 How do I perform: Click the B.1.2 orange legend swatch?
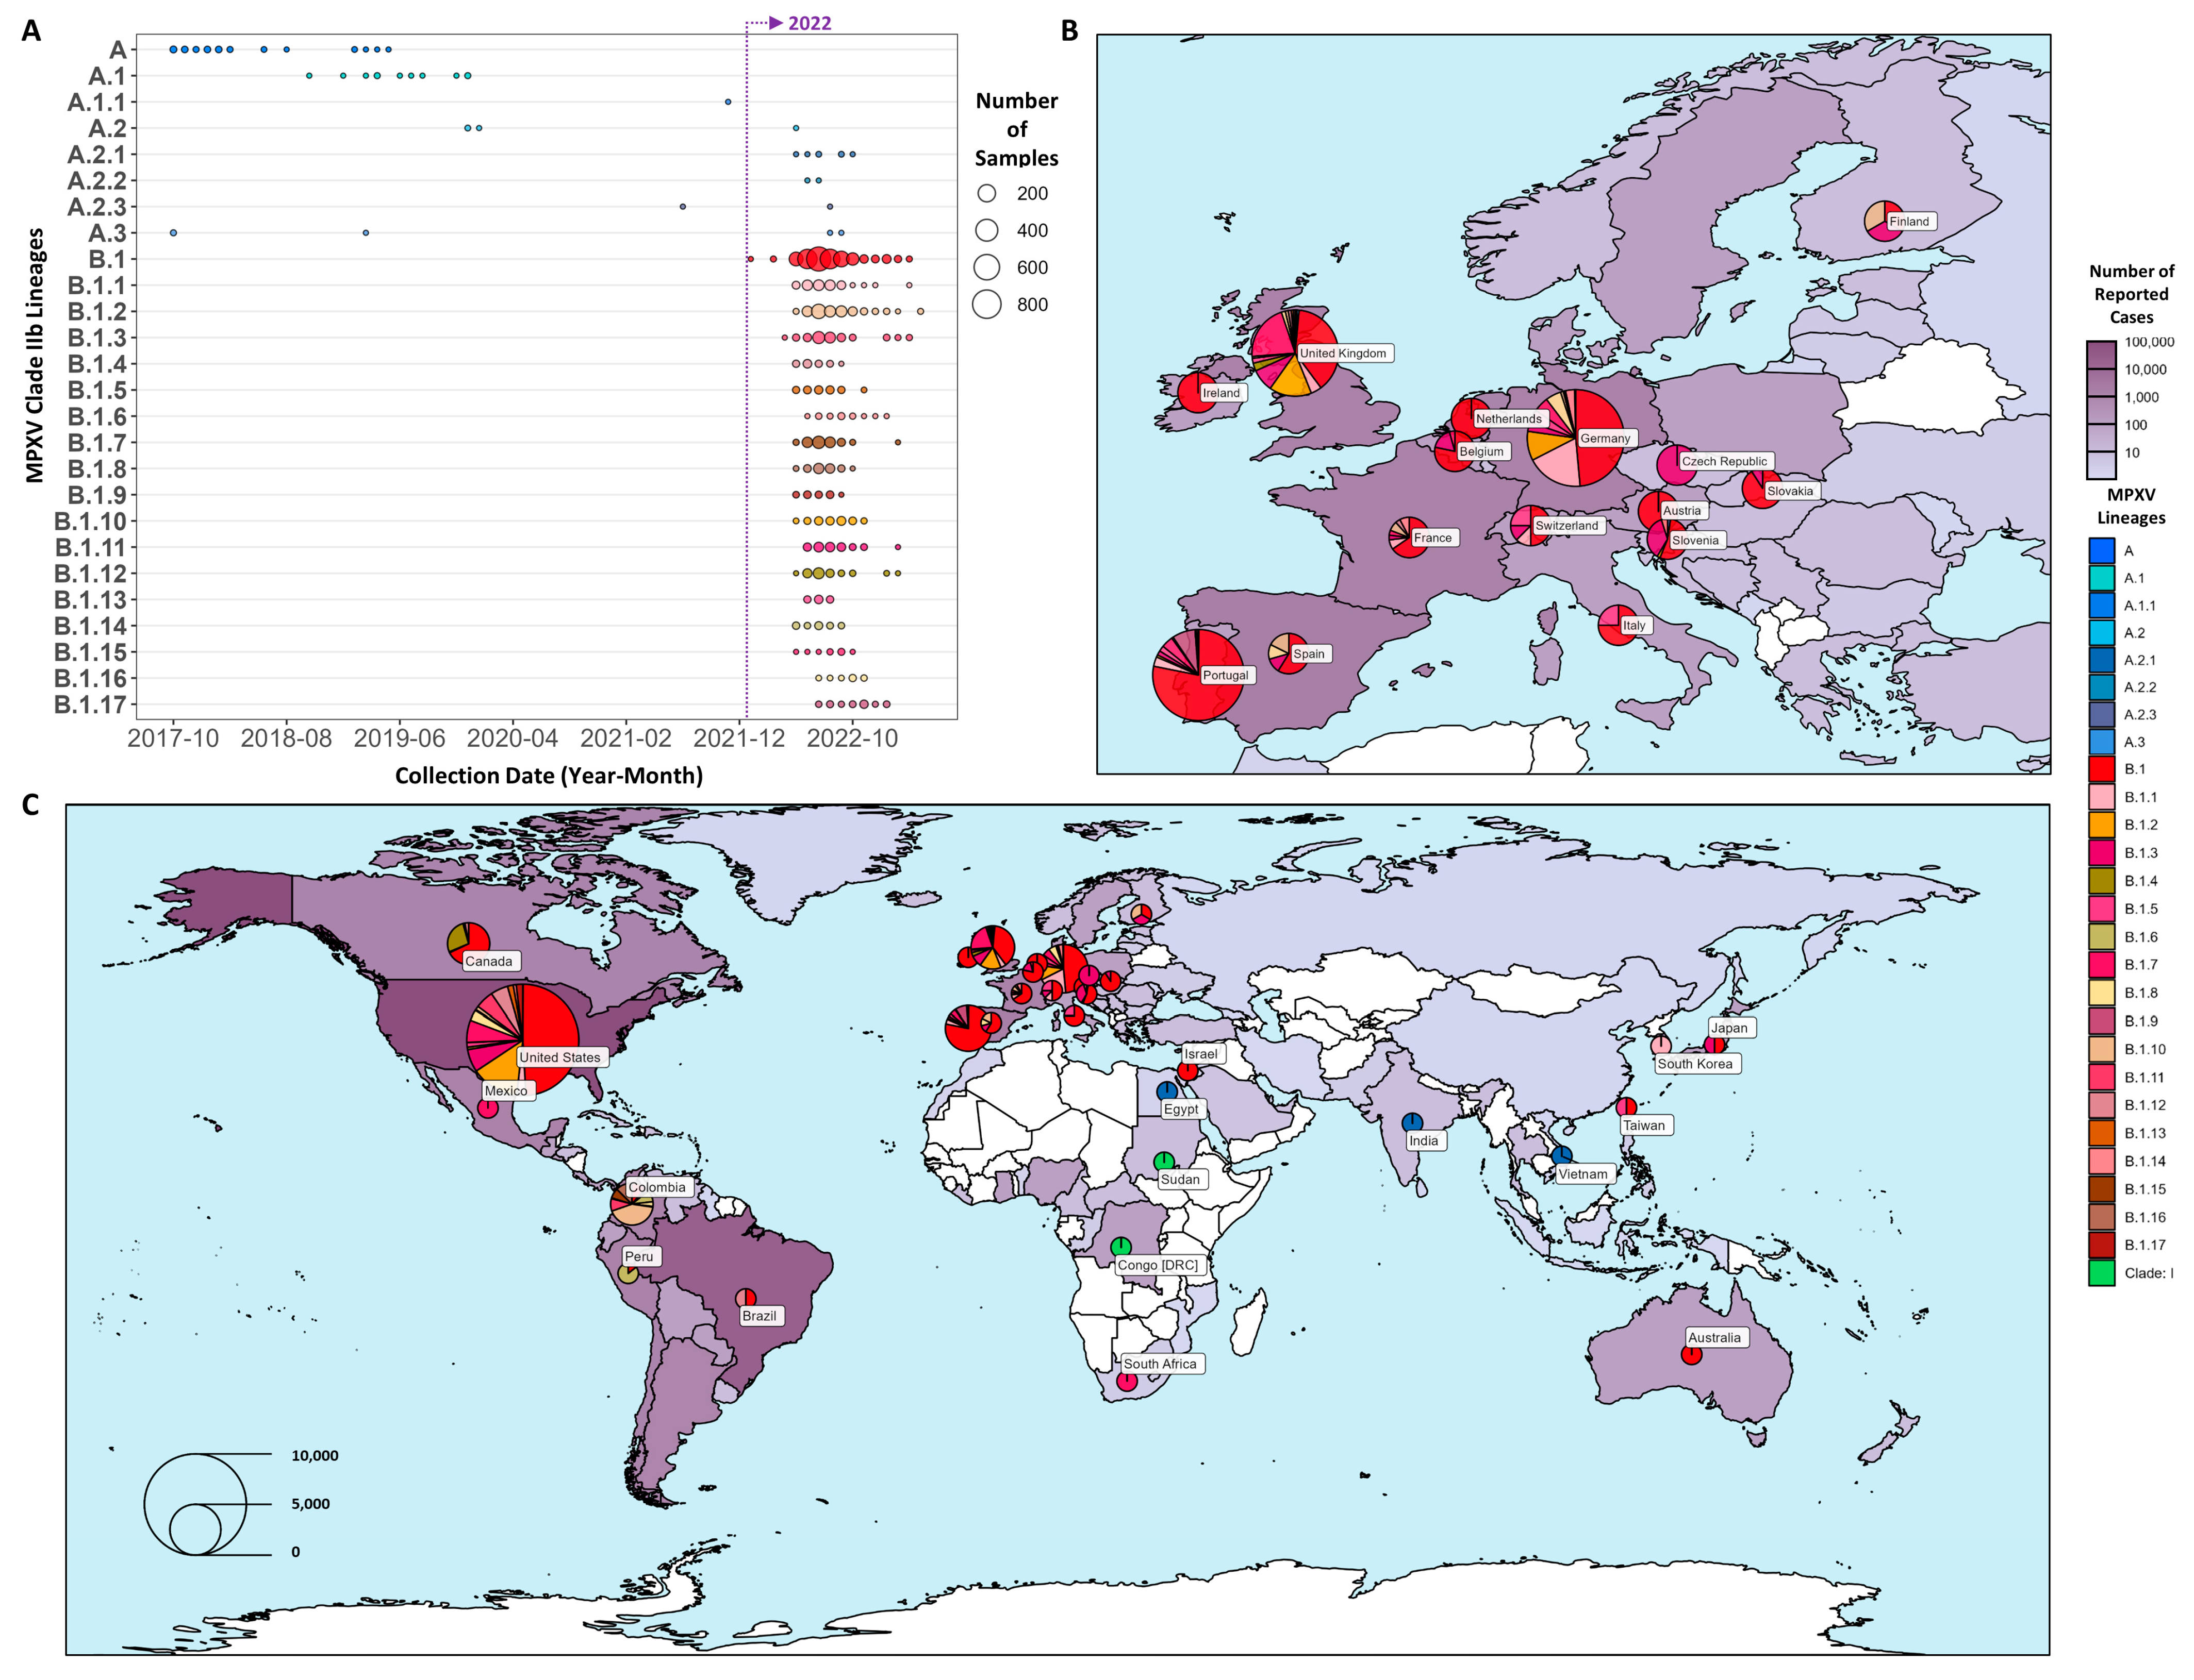2101,825
